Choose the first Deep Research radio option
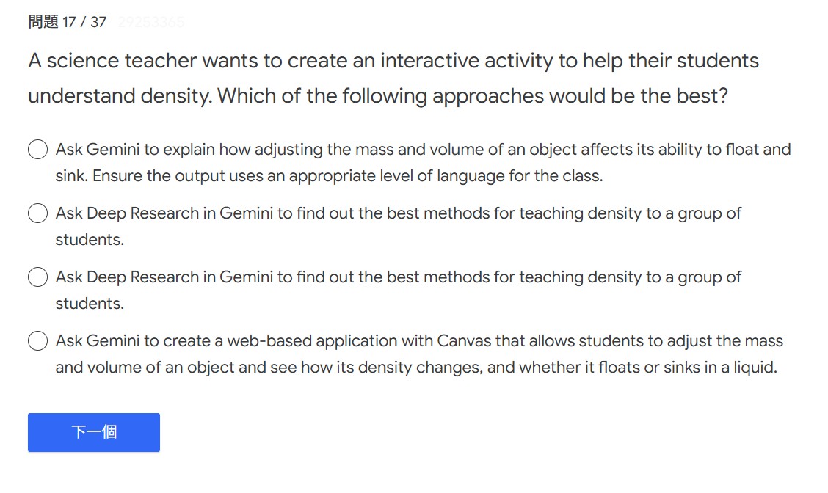 click(37, 213)
